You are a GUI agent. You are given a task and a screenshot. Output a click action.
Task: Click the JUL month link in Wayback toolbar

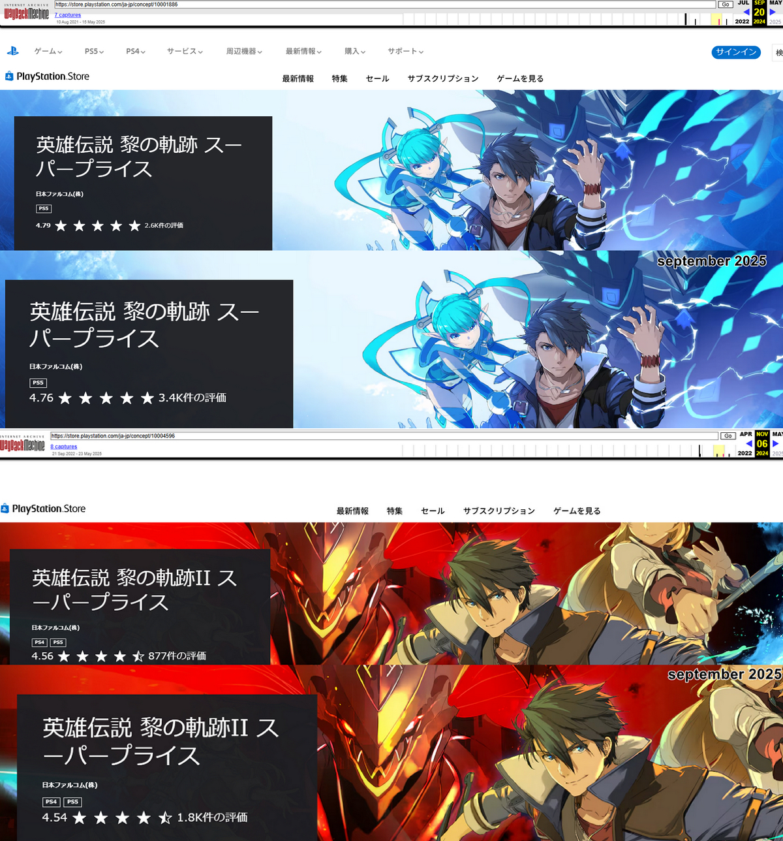(743, 3)
